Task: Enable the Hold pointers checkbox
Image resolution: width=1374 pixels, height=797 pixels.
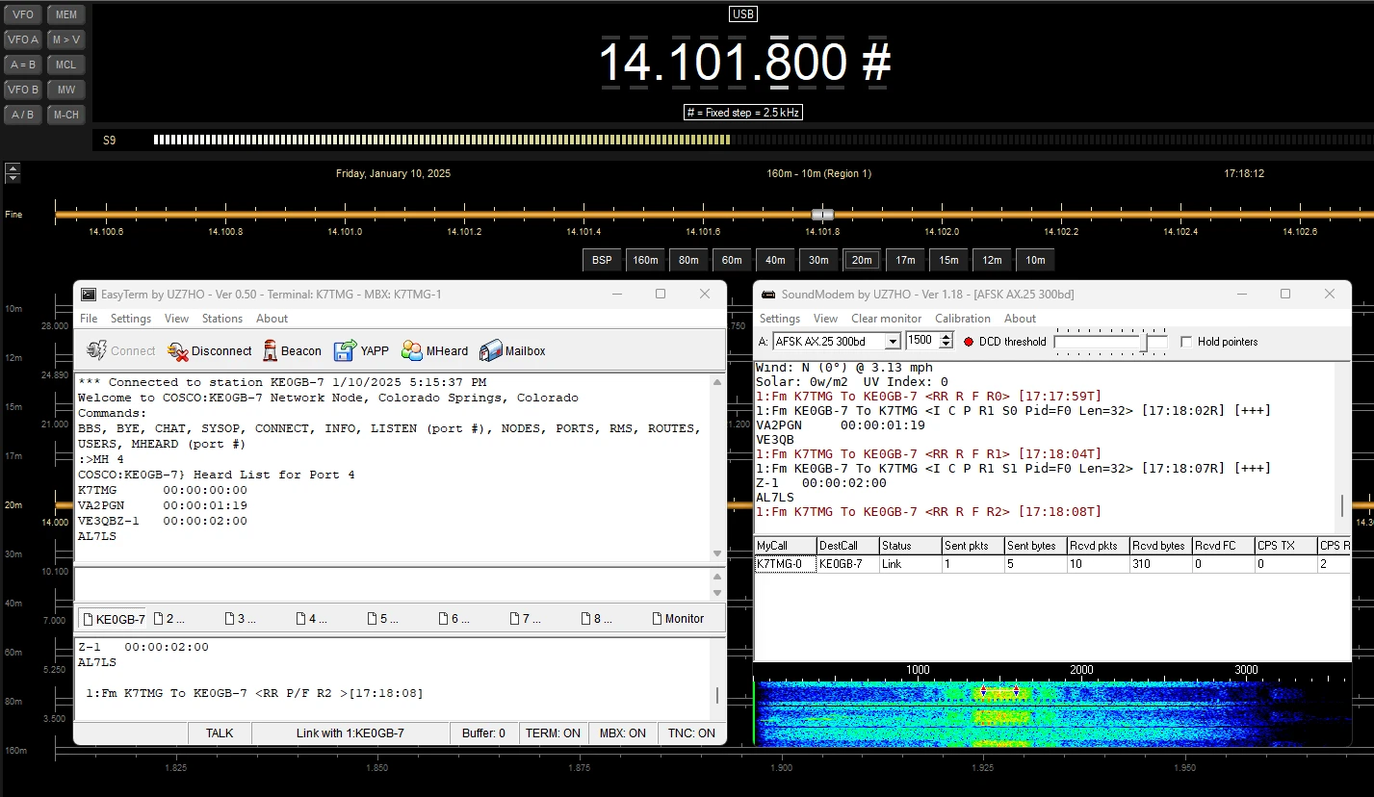Action: [x=1186, y=342]
